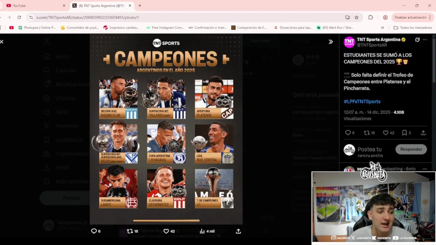Viewport: 436px width, 245px height.
Task: Open more options dots on the reply by zanbashing
Action: point(425,169)
